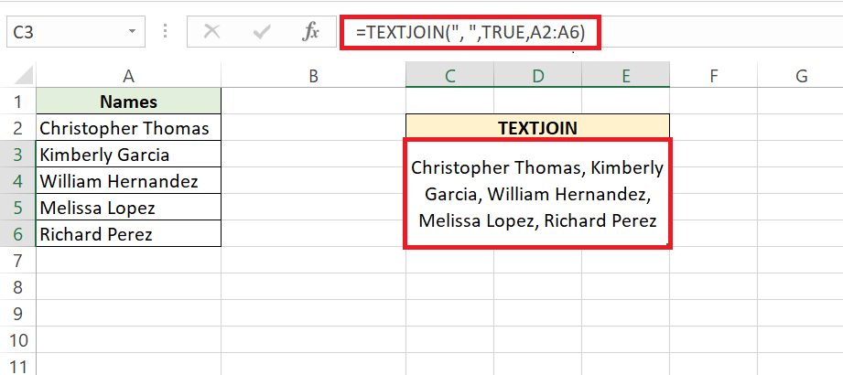Screen dimensions: 843x375
Task: Select cell containing Christopher Thomas
Action: click(128, 129)
